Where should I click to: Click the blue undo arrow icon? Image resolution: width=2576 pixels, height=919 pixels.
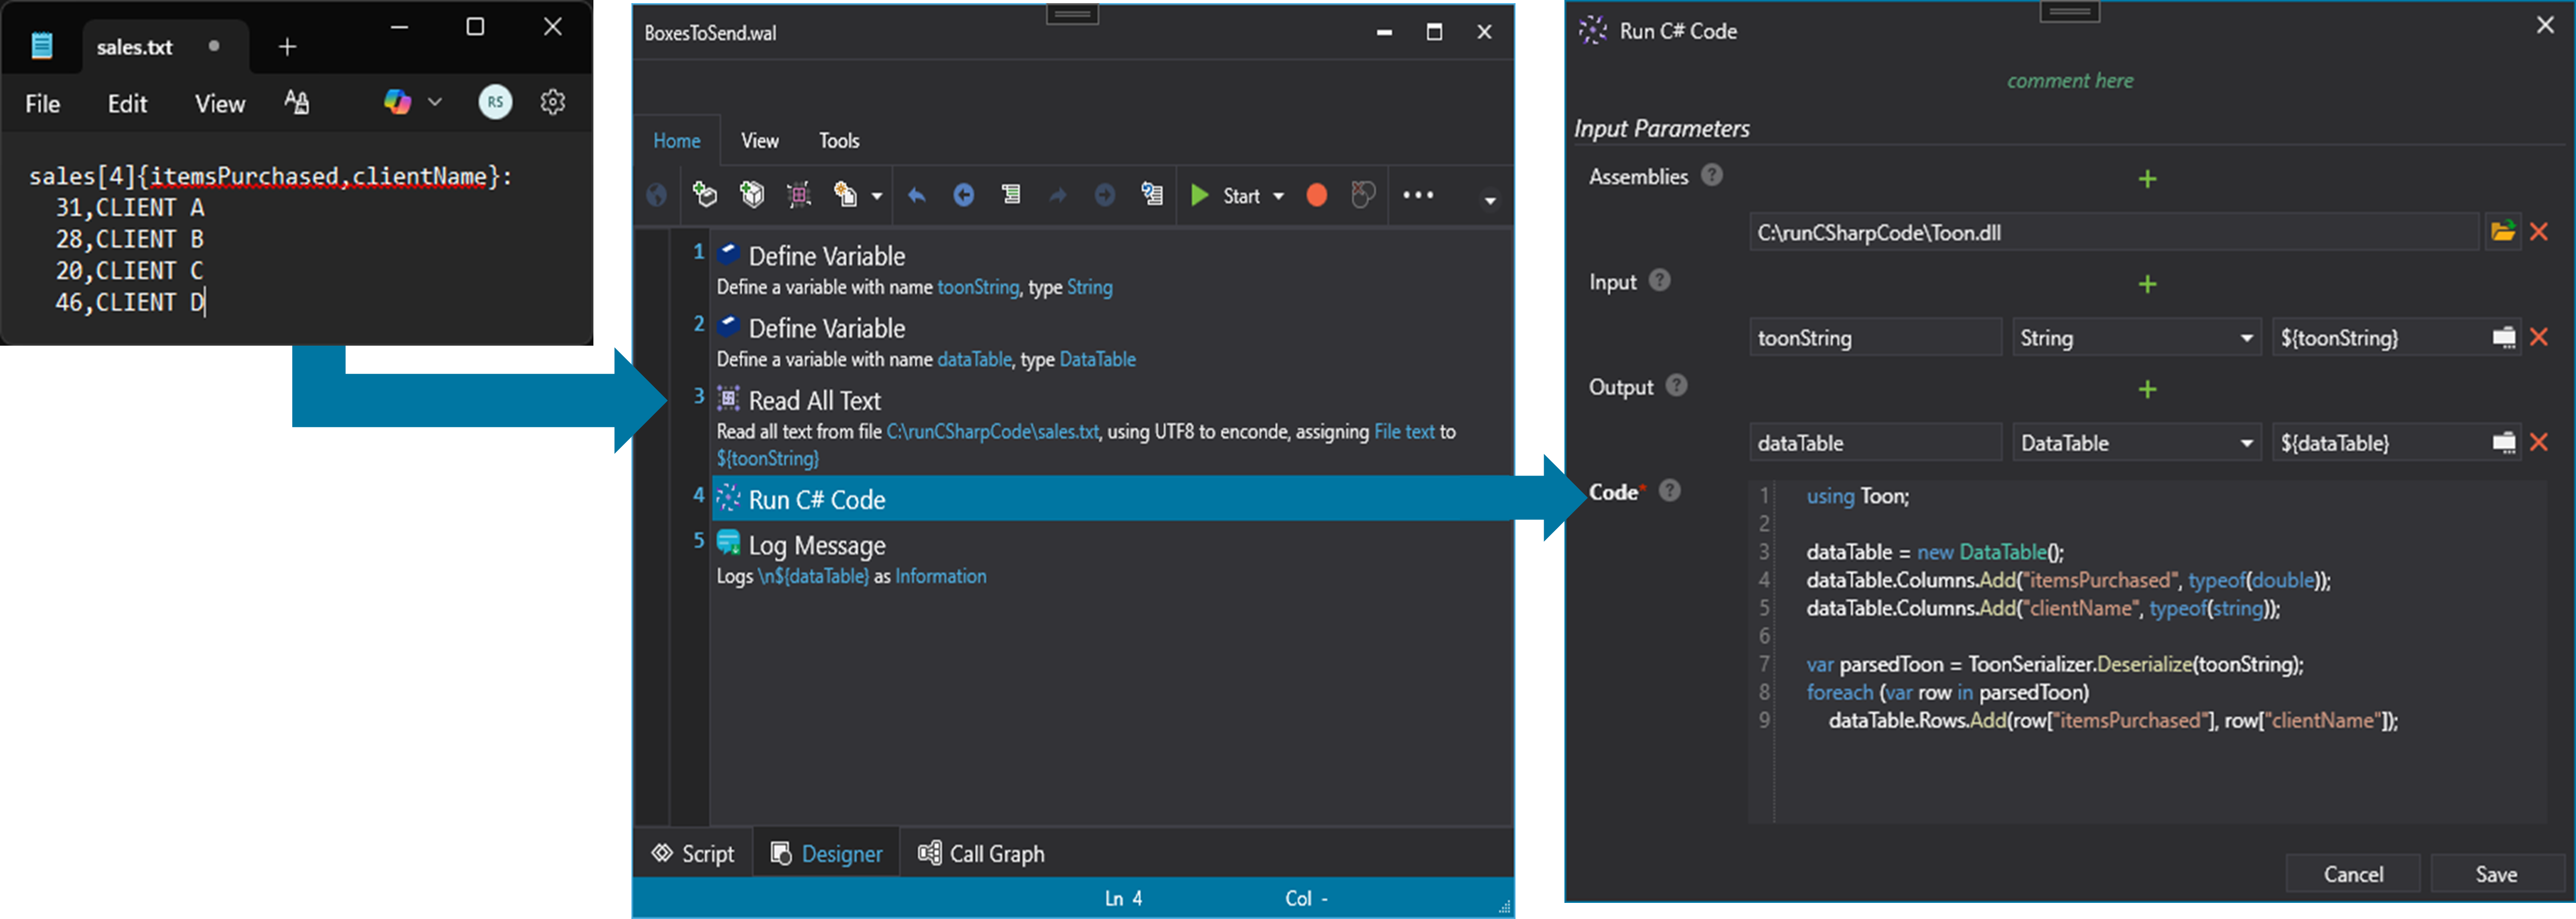tap(916, 196)
